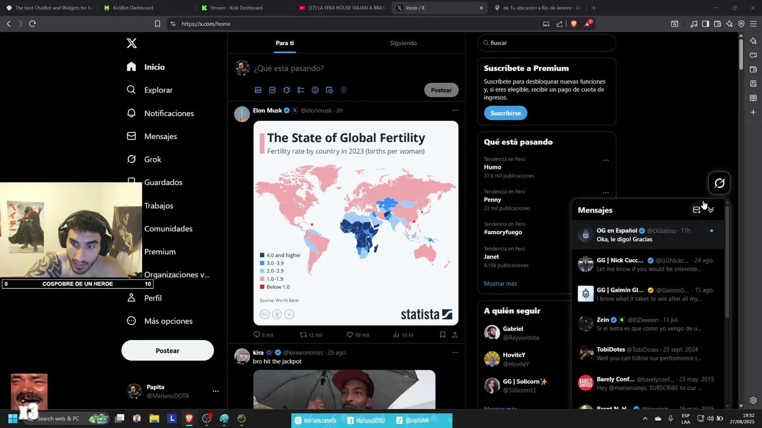Open options for the Humo trend
Screen dimensions: 762x428
[x=605, y=160]
